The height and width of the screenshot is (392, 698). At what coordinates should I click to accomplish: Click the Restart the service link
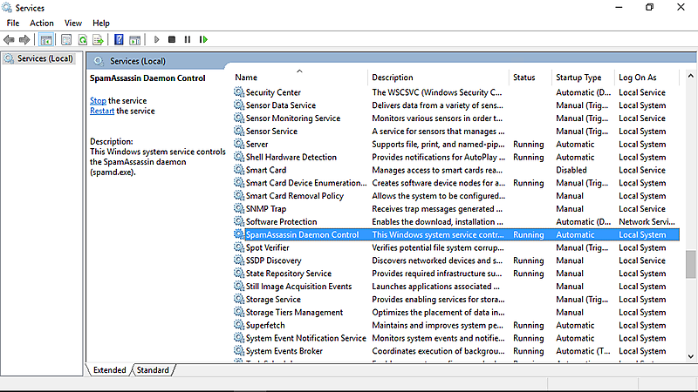(102, 111)
